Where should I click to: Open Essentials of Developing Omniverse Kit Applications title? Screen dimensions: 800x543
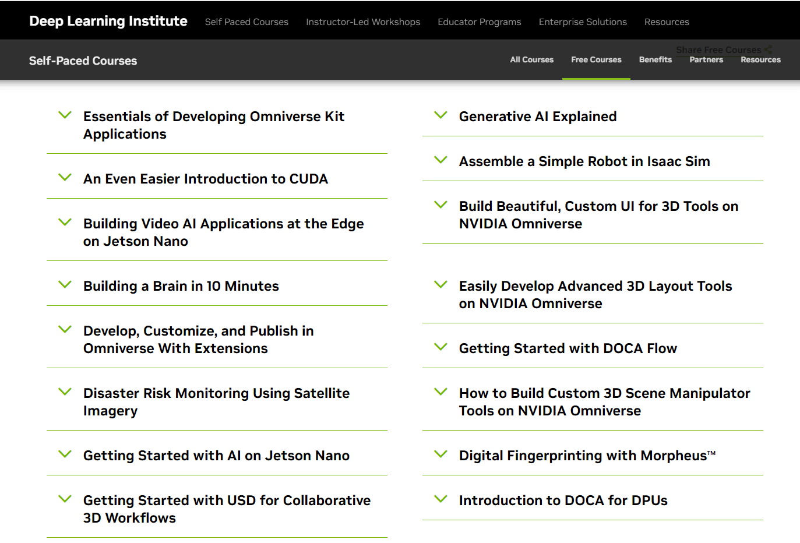click(214, 125)
